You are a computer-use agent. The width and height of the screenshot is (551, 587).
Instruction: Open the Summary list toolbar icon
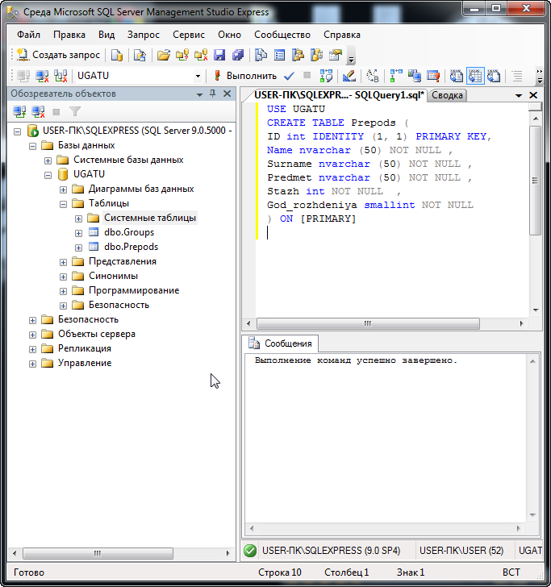tap(279, 56)
